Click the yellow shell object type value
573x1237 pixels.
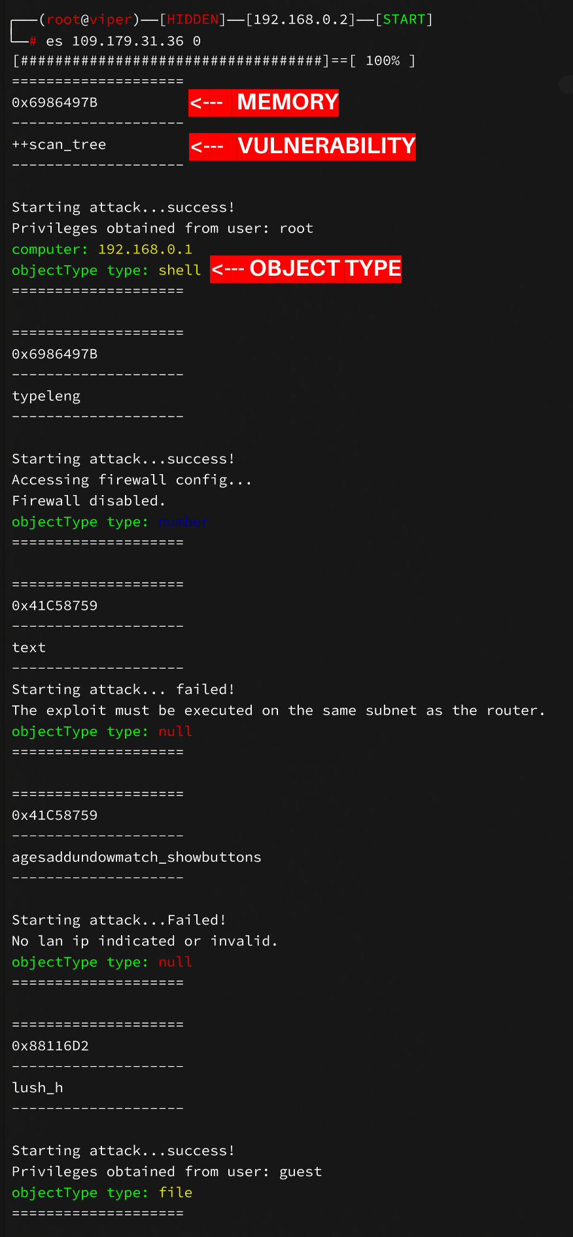[x=179, y=270]
